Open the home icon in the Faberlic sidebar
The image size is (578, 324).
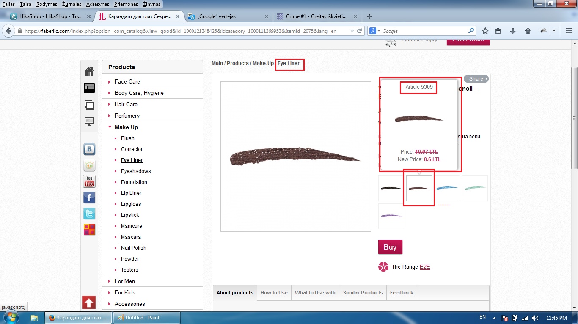click(x=89, y=71)
